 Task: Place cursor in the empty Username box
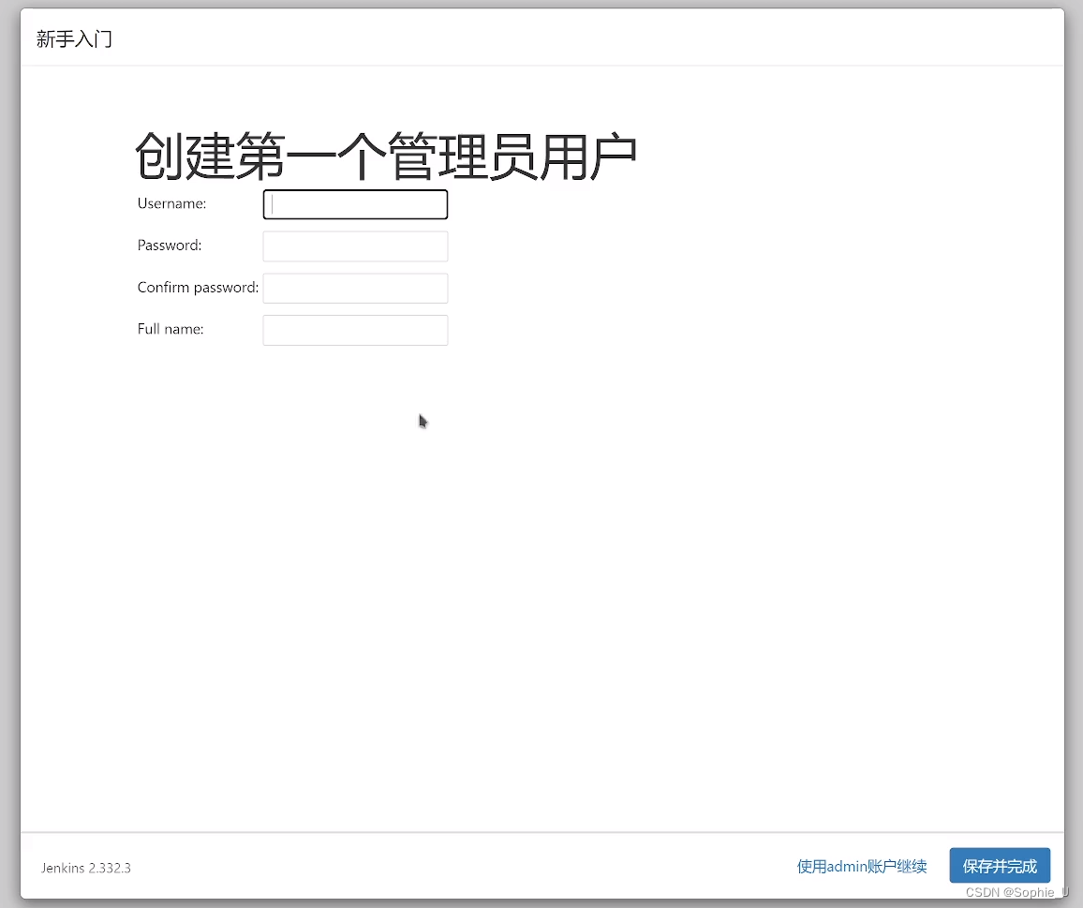tap(354, 204)
